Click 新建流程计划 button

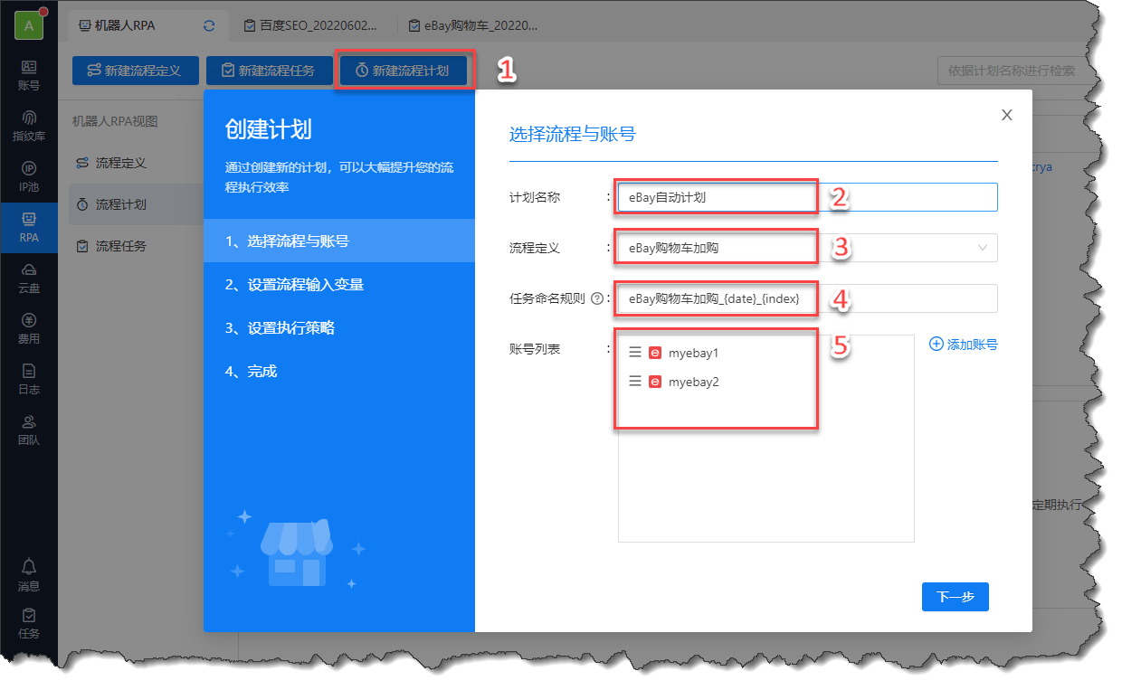point(403,71)
